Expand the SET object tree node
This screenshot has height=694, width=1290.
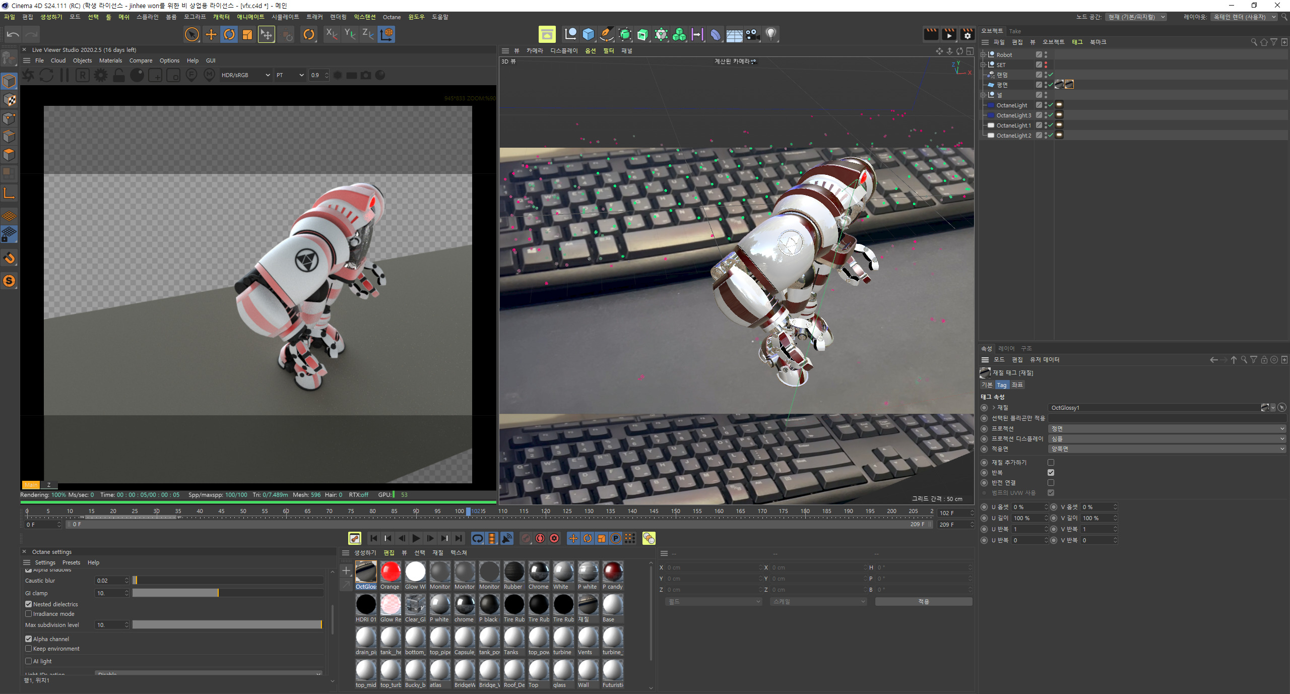click(983, 65)
